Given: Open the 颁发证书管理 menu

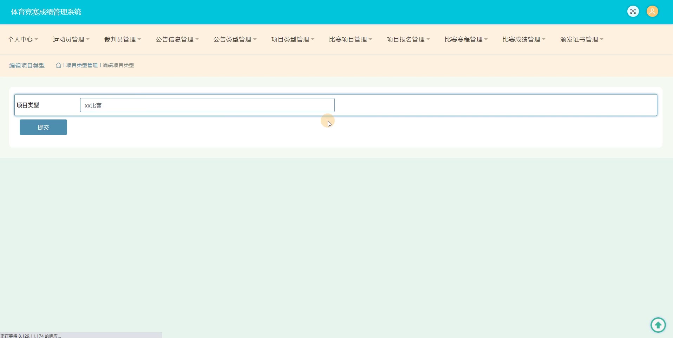Looking at the screenshot, I should (x=582, y=39).
